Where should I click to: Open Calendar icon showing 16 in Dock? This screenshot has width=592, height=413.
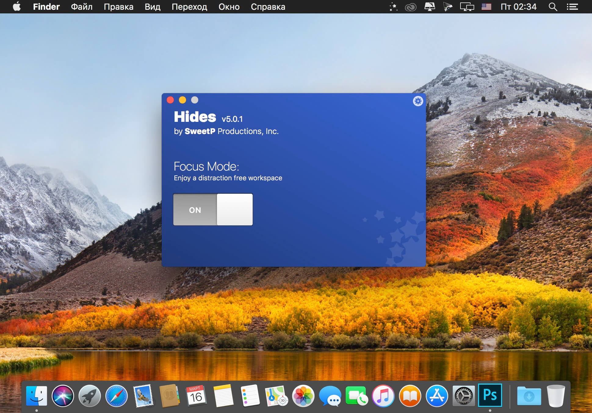196,396
